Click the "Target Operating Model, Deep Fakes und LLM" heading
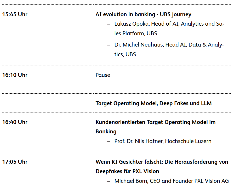This screenshot has width=234, height=193. tap(153, 103)
